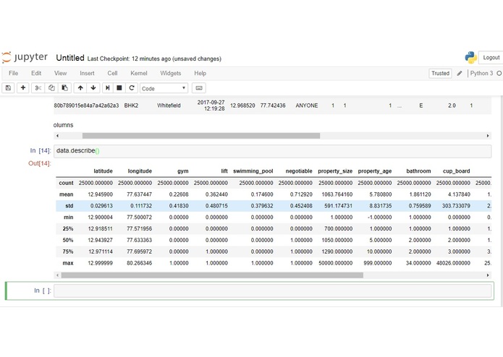This screenshot has height=357, width=503.
Task: Click the Jupyter logo
Action: tap(25, 57)
